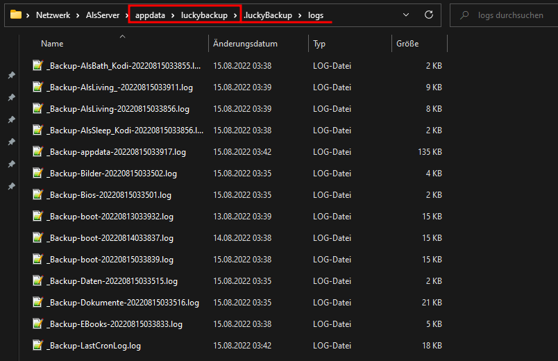Viewport: 558px width, 361px height.
Task: Select file icon of _Backup-EBooks-20220815033833.log
Action: point(37,324)
